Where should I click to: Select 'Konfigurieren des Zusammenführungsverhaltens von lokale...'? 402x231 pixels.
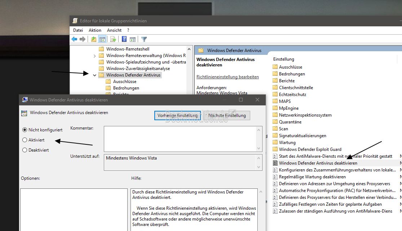tap(337, 170)
